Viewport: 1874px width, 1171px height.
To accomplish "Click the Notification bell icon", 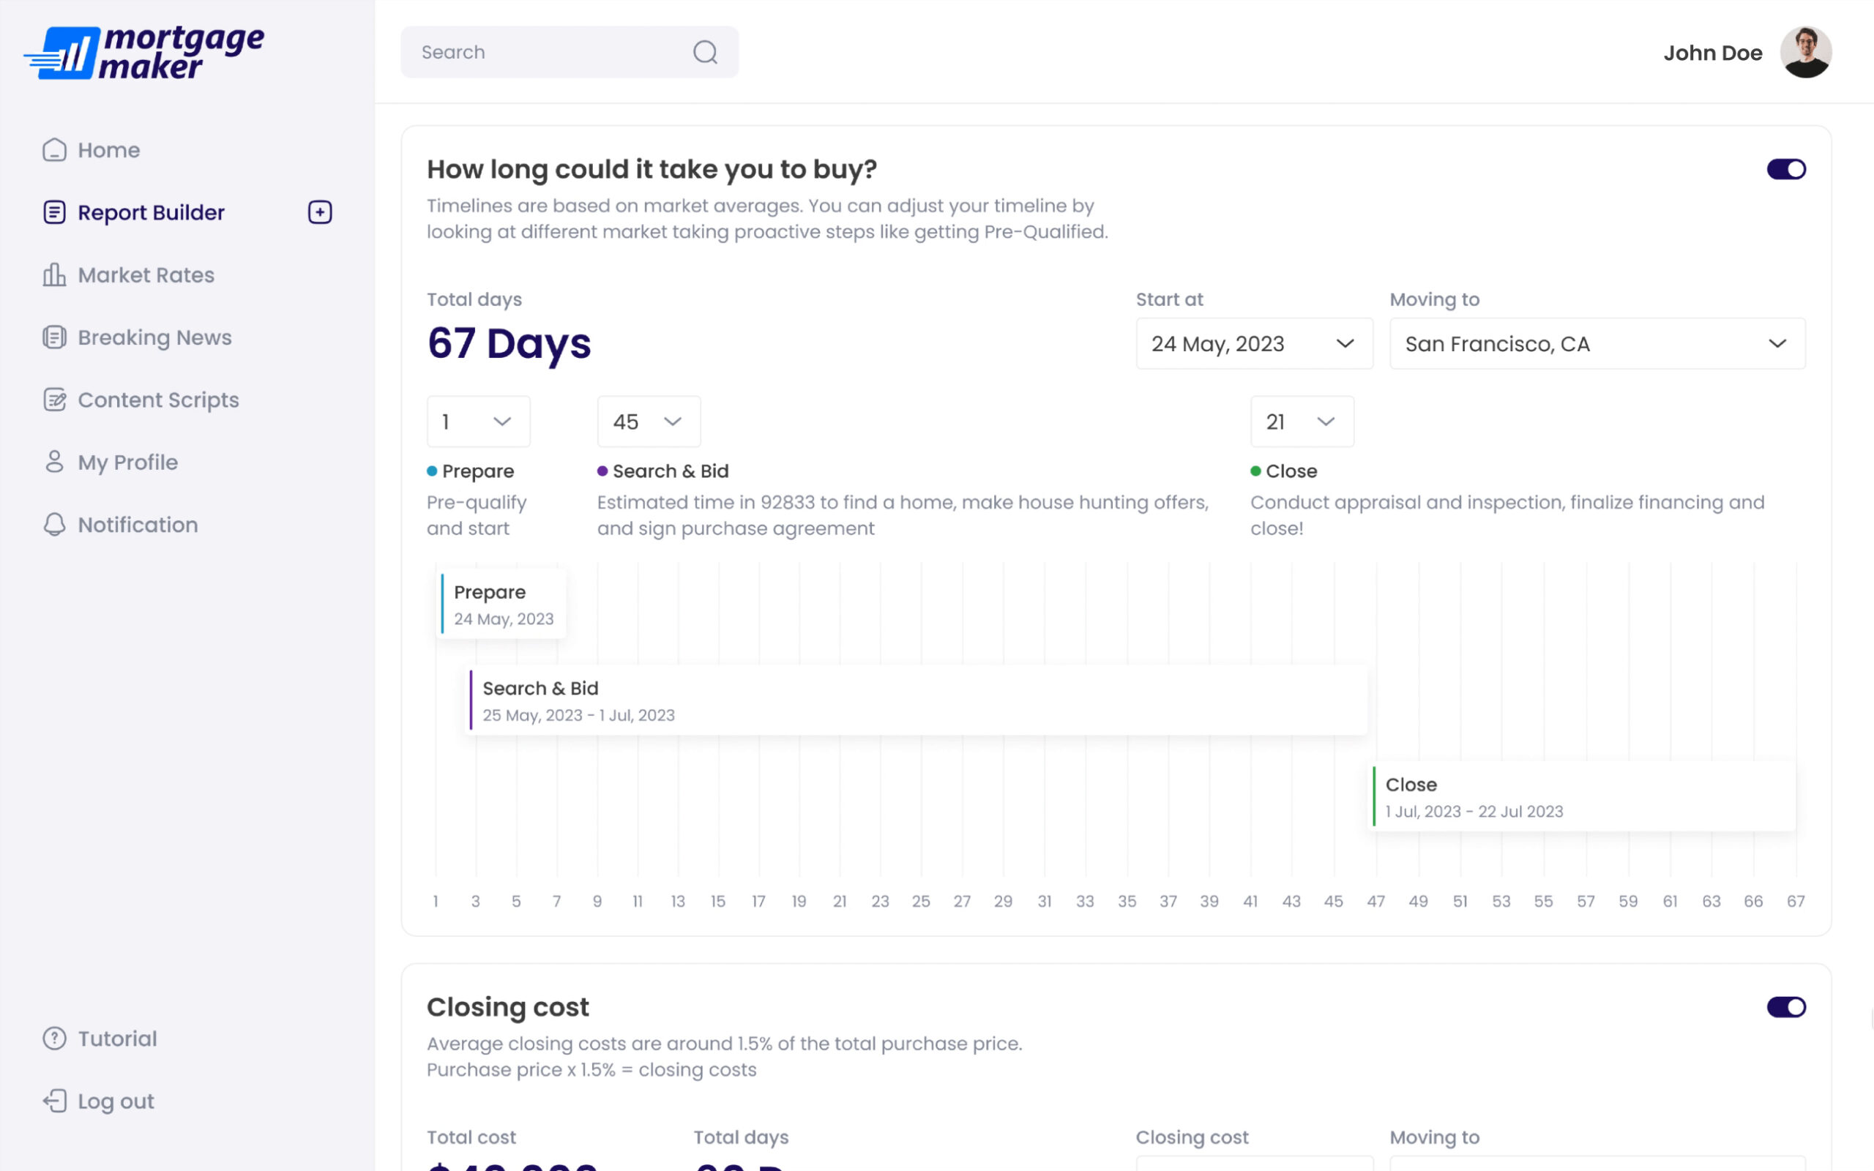I will 54,524.
